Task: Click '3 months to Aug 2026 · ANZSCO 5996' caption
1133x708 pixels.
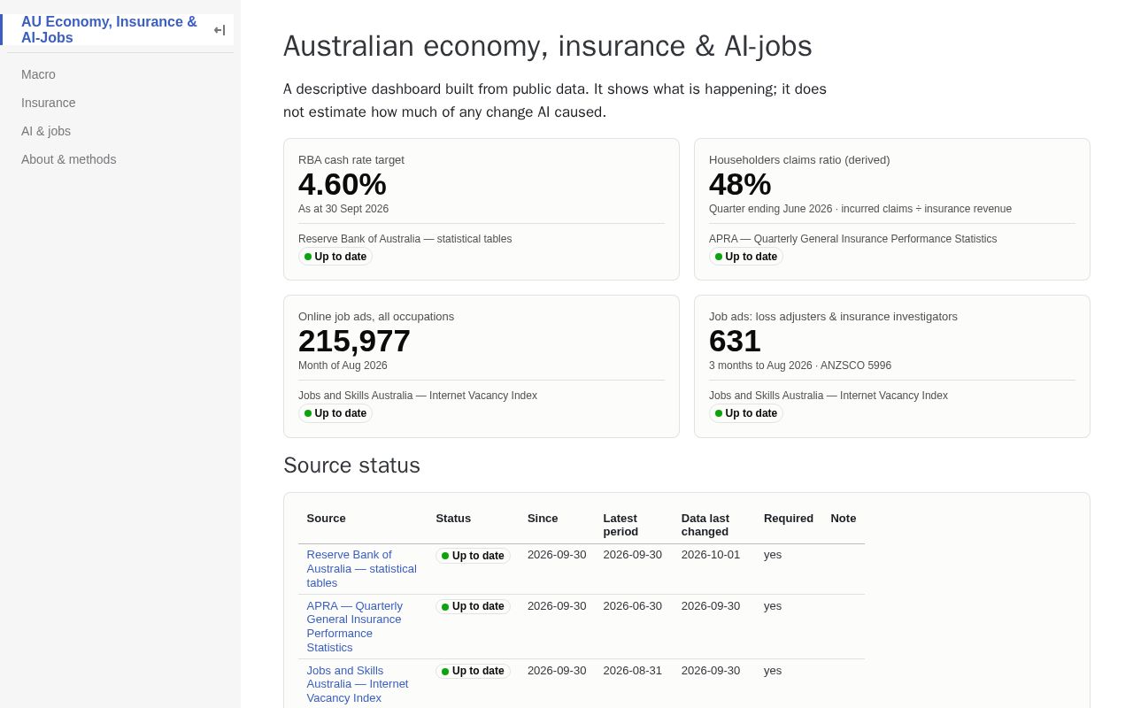Action: [x=800, y=366]
